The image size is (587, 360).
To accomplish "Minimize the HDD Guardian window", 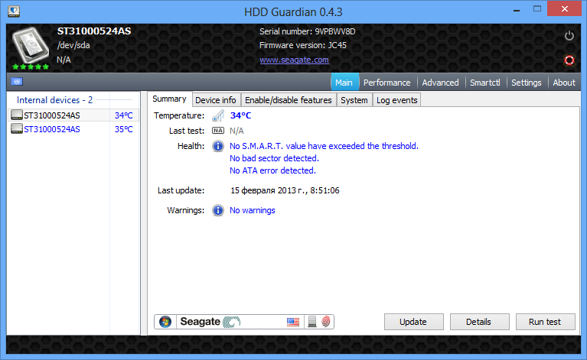I will point(517,9).
